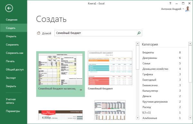Click the user profile photo
Viewport: 193px width, 124px height.
(x=188, y=9)
